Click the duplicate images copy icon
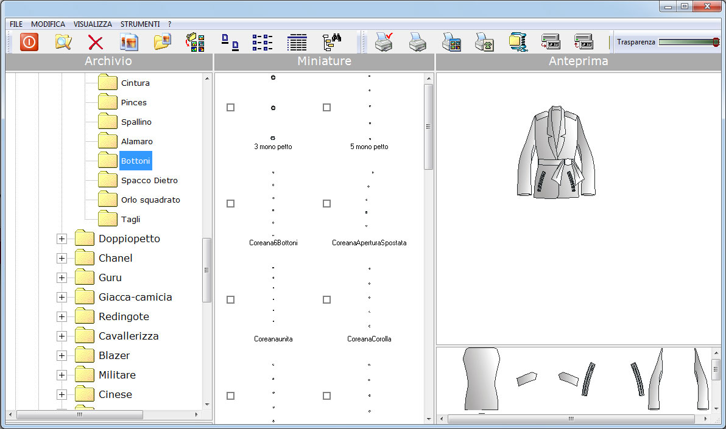 click(129, 42)
